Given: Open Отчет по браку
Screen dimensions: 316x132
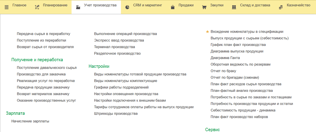Looking at the screenshot, I should tap(223, 71).
